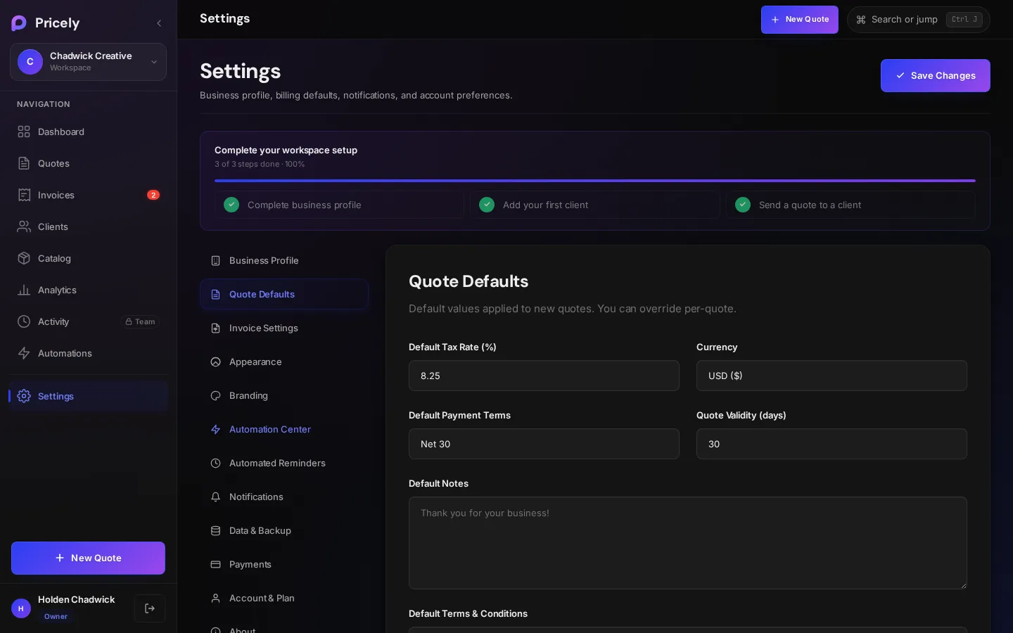Click the Branding palette icon
Image resolution: width=1013 pixels, height=633 pixels.
pos(216,395)
